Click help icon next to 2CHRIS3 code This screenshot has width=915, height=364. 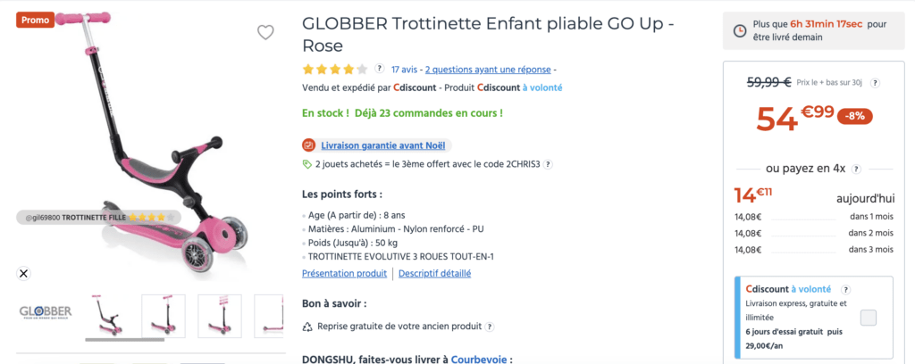[548, 164]
